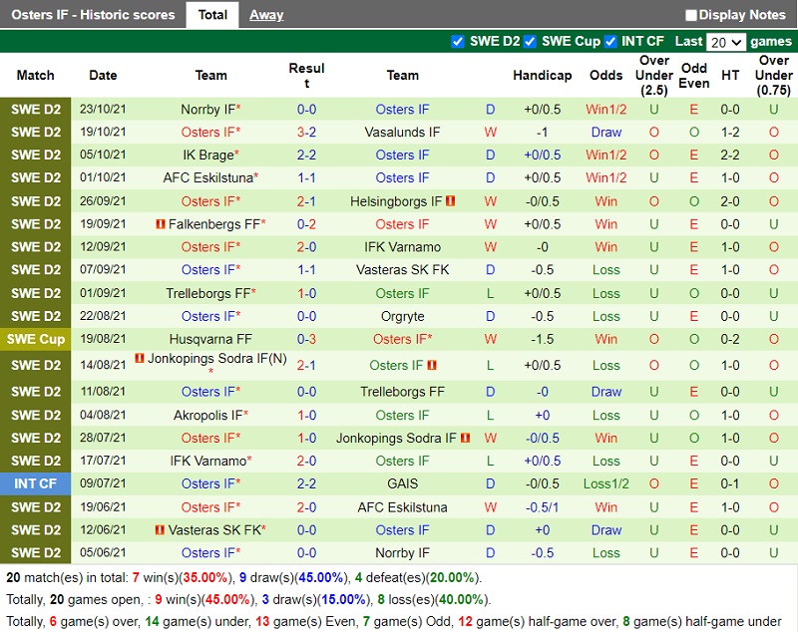The width and height of the screenshot is (798, 632).
Task: Uncheck the SWE D2 filter checkbox
Action: [x=458, y=41]
